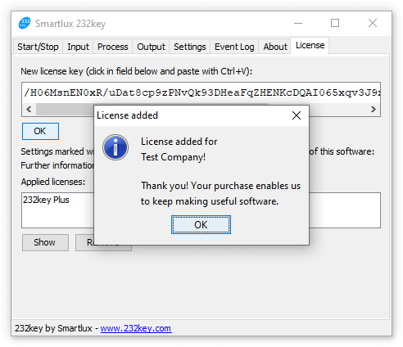Screen dimensions: 403x347
Task: Click the Show button under applied licenses
Action: 45,242
